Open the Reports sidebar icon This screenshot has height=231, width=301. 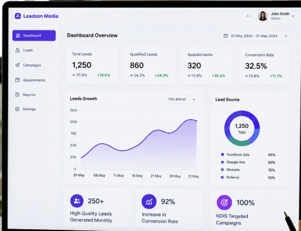(18, 94)
